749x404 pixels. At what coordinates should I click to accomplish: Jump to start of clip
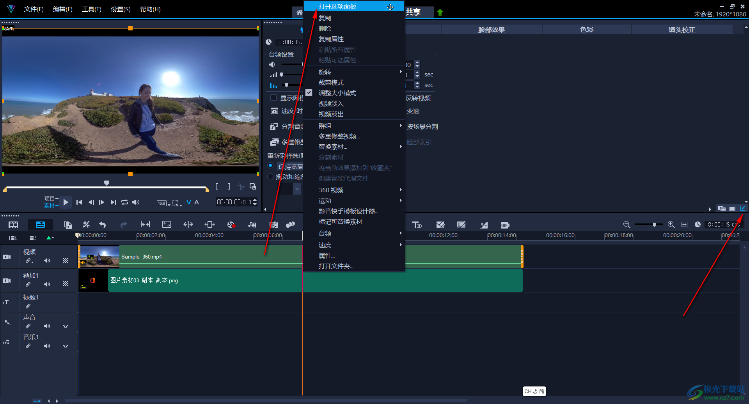[x=79, y=202]
